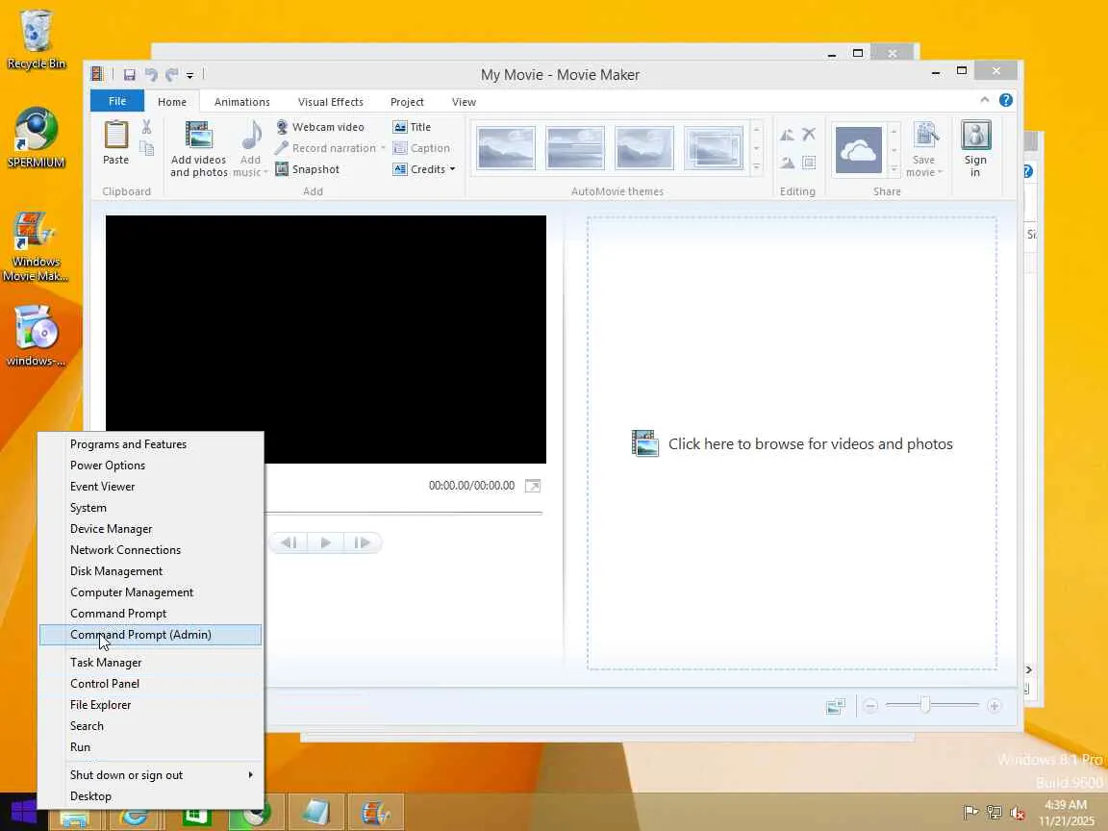
Task: Click the Windows Start button
Action: 23,813
